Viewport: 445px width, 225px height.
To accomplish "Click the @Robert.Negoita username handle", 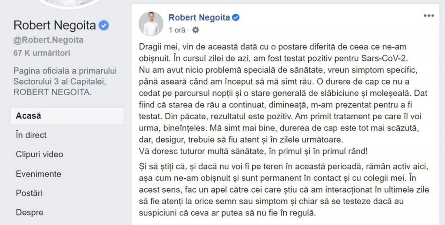I will click(48, 40).
